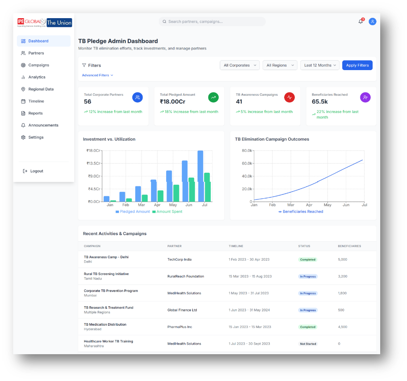Click Logout in the sidebar
Viewport: 407px width, 381px height.
pos(36,171)
